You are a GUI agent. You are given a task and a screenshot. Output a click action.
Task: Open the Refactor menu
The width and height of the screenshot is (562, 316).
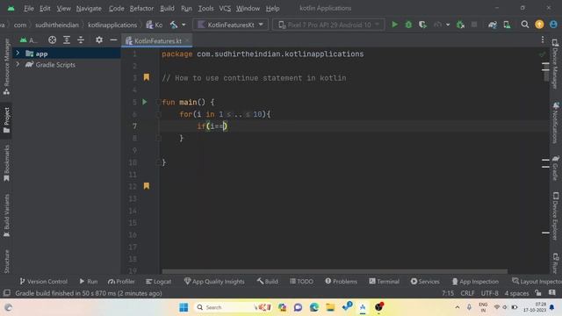[x=141, y=8]
